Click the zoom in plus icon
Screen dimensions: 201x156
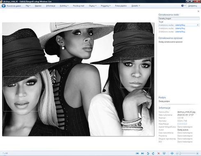coord(197,153)
